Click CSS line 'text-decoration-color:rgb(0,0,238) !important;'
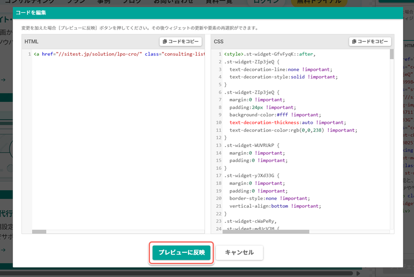Image resolution: width=414 pixels, height=277 pixels. (293, 130)
